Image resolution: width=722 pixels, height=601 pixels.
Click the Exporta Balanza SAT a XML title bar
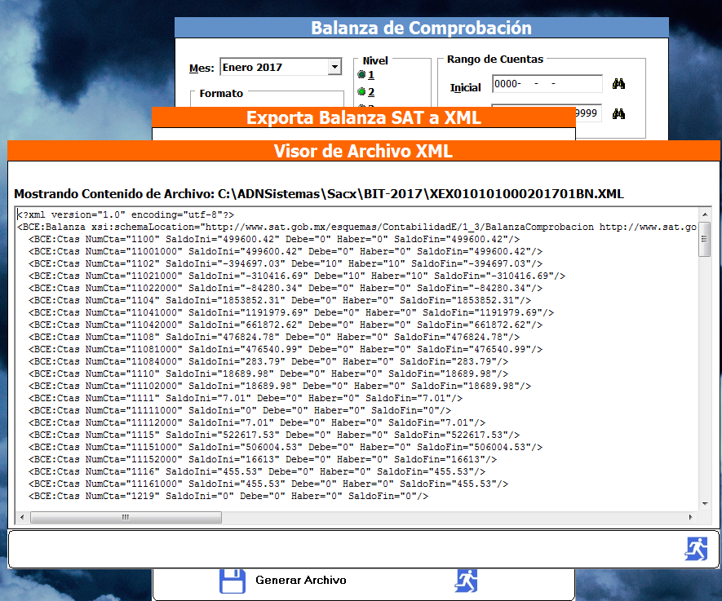click(364, 117)
